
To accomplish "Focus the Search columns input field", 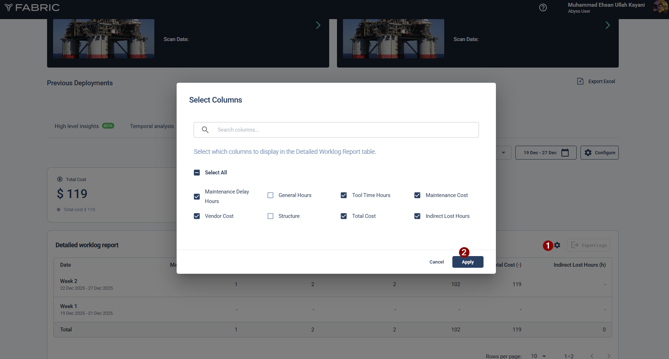I will coord(343,130).
